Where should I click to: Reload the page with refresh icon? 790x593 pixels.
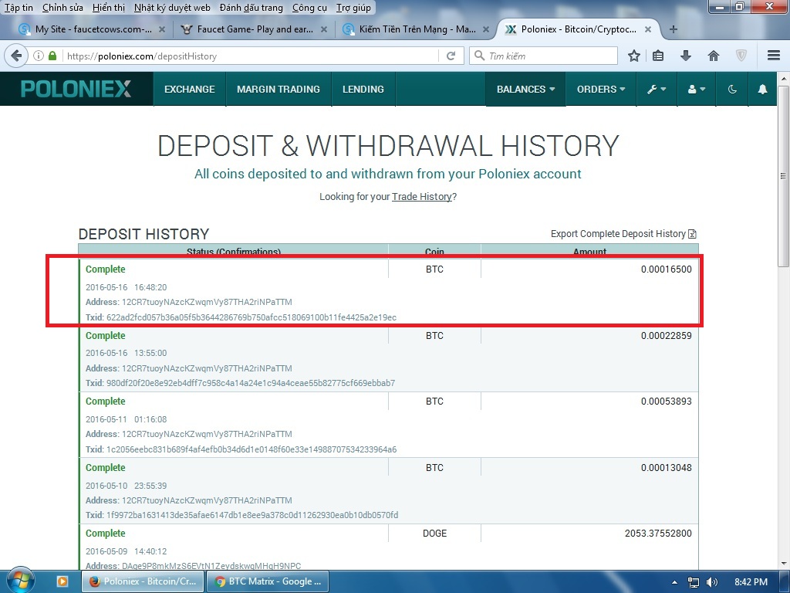pyautogui.click(x=451, y=56)
